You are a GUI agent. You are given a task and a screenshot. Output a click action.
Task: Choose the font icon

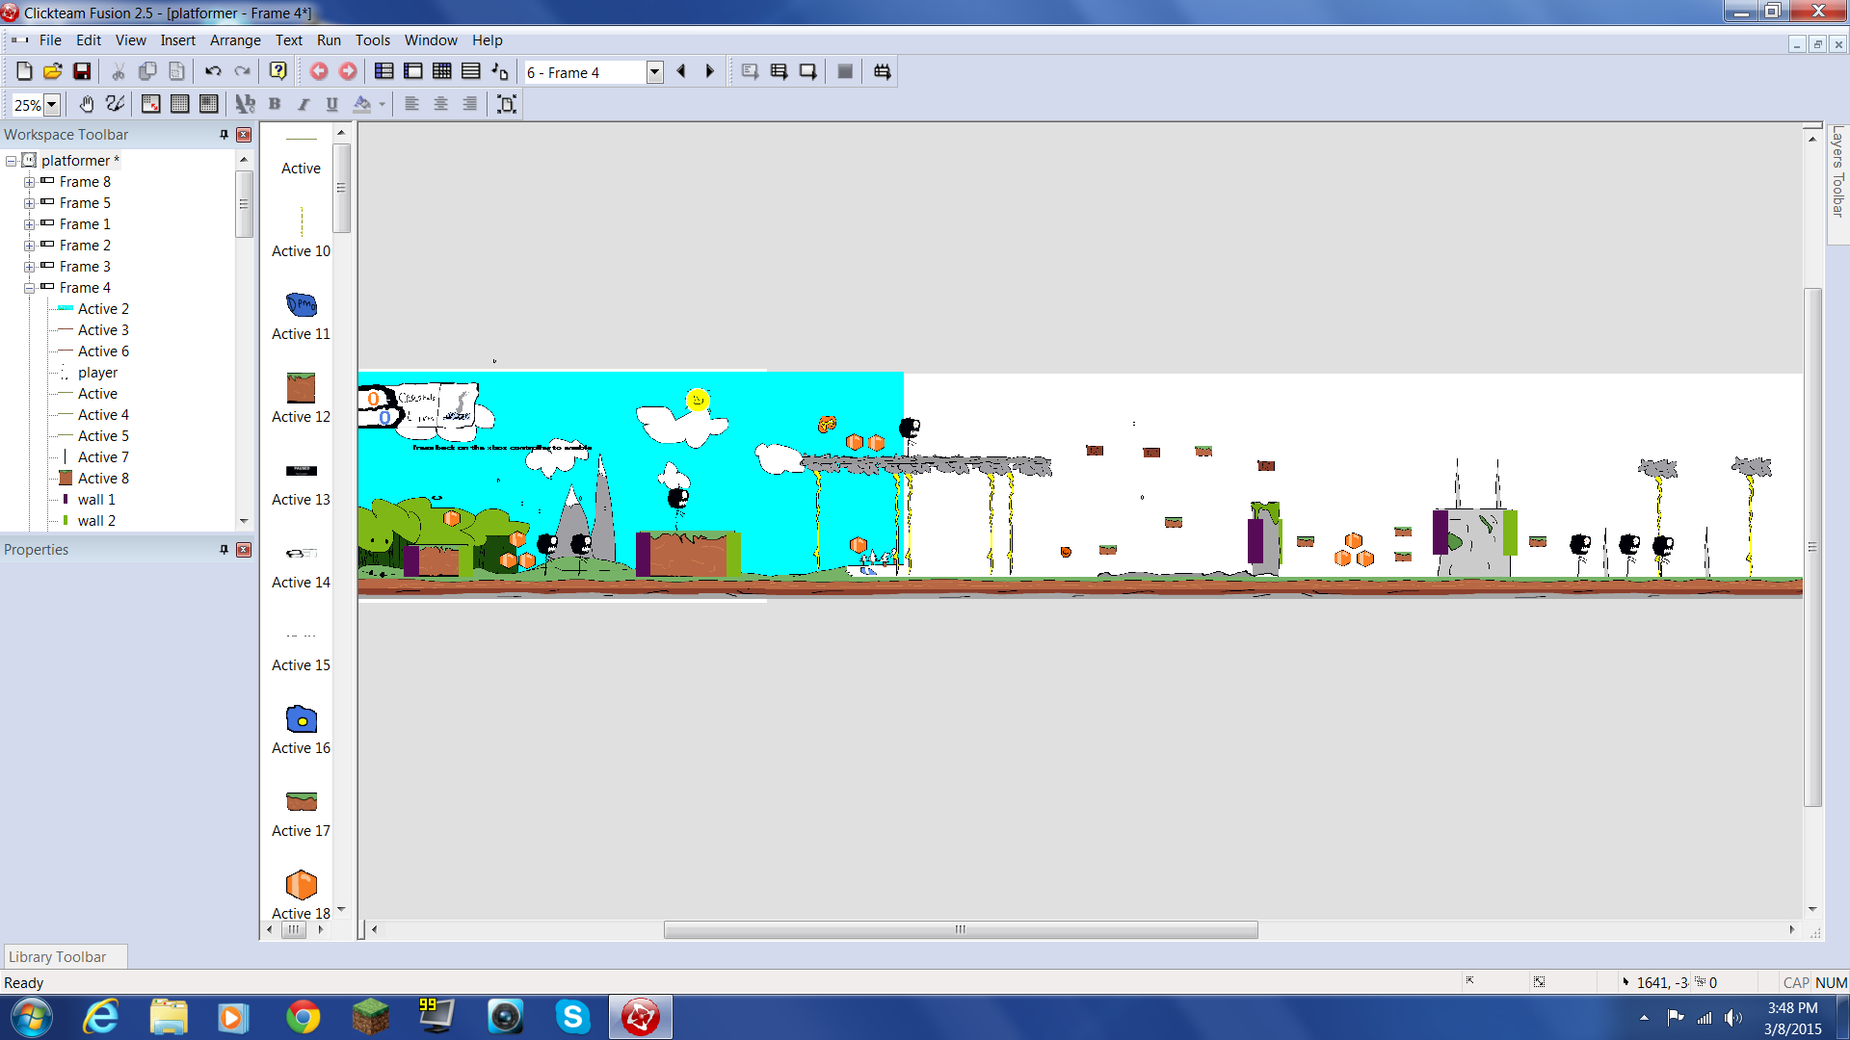pos(246,104)
